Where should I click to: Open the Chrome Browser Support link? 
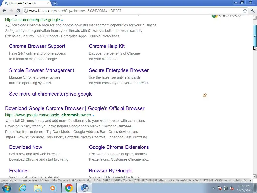pos(37,46)
